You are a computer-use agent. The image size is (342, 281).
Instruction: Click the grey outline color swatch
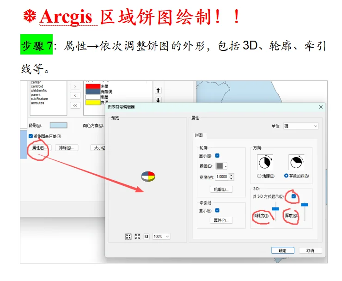(x=220, y=166)
